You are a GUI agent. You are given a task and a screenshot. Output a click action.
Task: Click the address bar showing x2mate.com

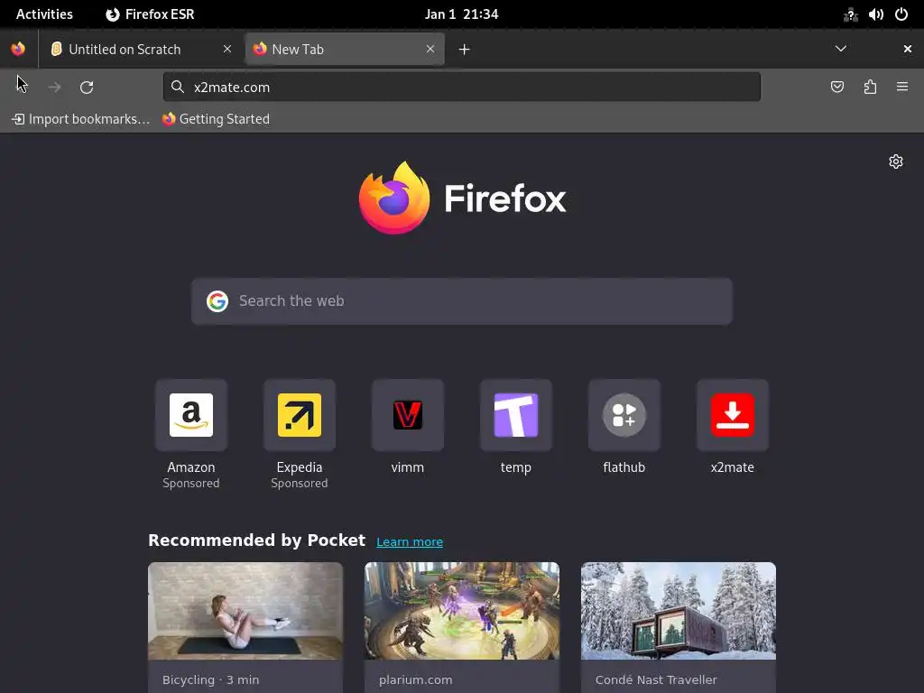point(461,88)
